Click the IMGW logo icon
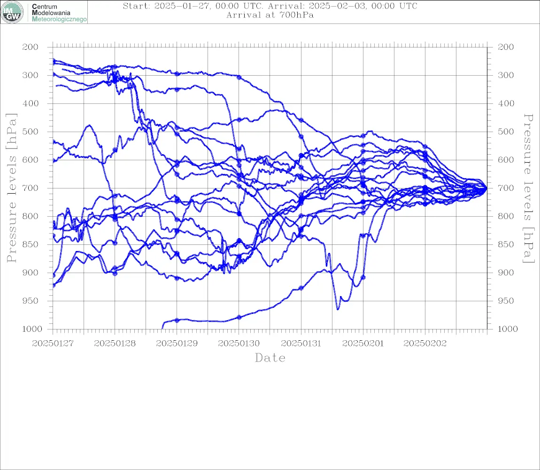The image size is (540, 470). tap(12, 12)
